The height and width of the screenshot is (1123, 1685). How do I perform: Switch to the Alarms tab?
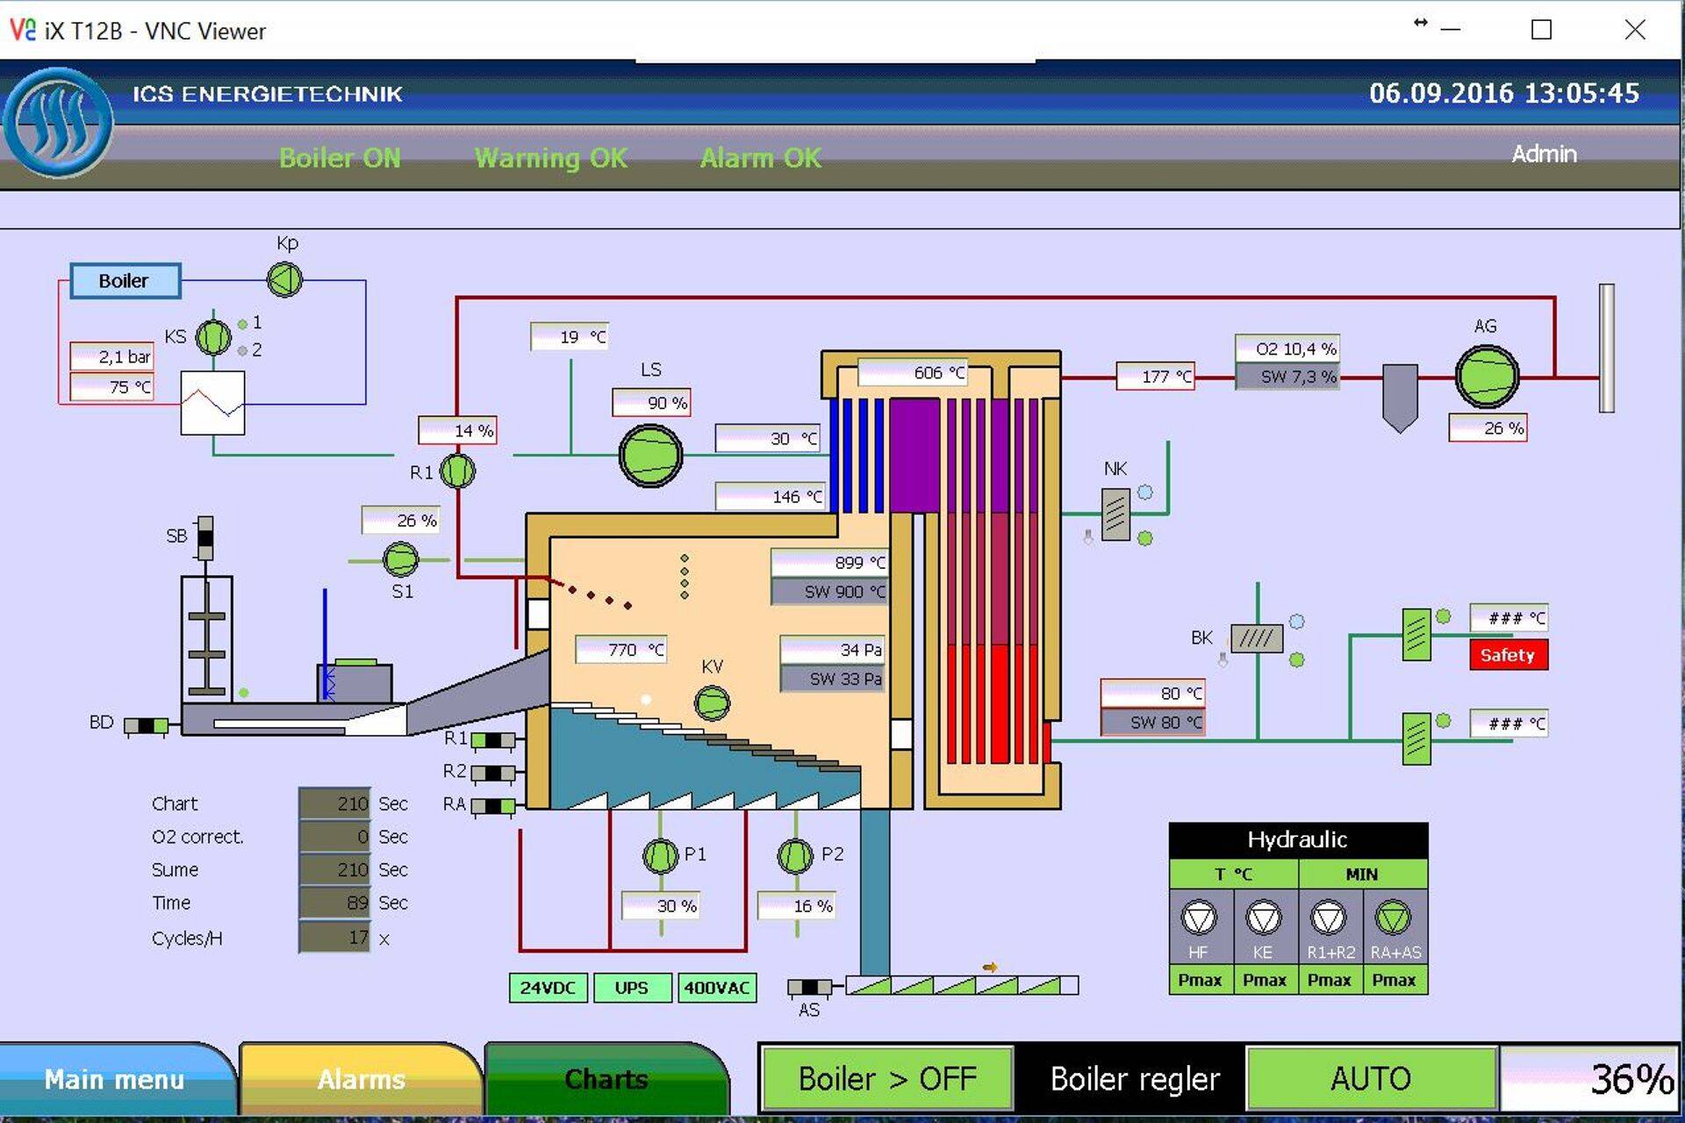click(361, 1079)
